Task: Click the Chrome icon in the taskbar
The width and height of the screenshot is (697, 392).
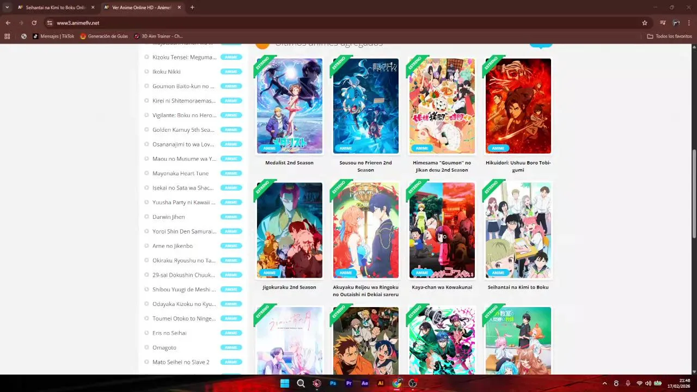Action: point(397,383)
